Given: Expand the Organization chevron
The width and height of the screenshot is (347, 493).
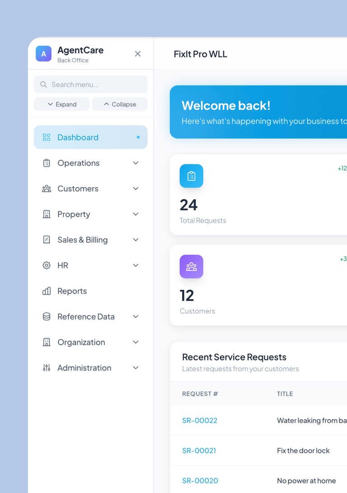Looking at the screenshot, I should point(136,342).
